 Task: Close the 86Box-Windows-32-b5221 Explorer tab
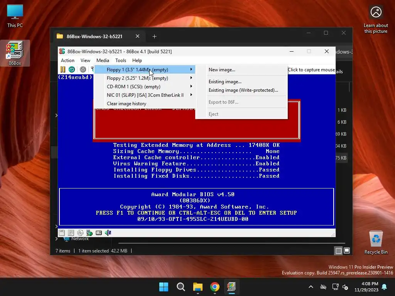pos(138,36)
